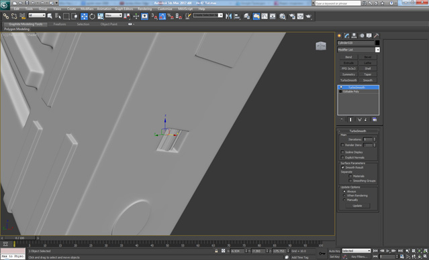Viewport: 429px width, 260px height.
Task: Toggle 3D Snaps icon
Action: point(154,16)
